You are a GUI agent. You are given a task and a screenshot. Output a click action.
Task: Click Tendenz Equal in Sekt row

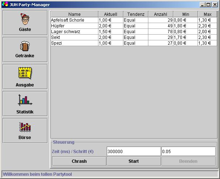pyautogui.click(x=136, y=37)
